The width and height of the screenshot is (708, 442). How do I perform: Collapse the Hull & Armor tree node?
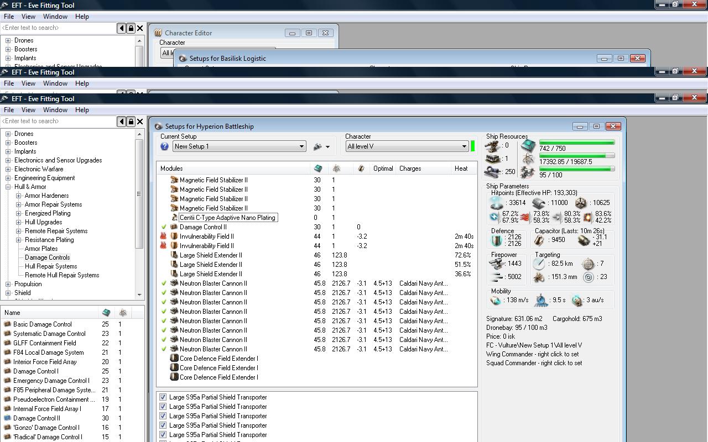tap(8, 187)
